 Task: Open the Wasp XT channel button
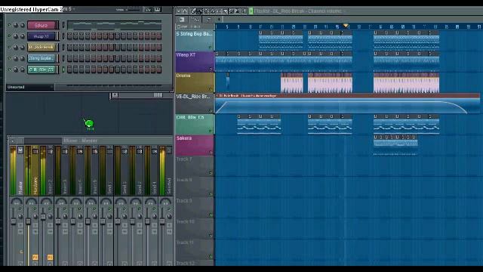coord(42,36)
